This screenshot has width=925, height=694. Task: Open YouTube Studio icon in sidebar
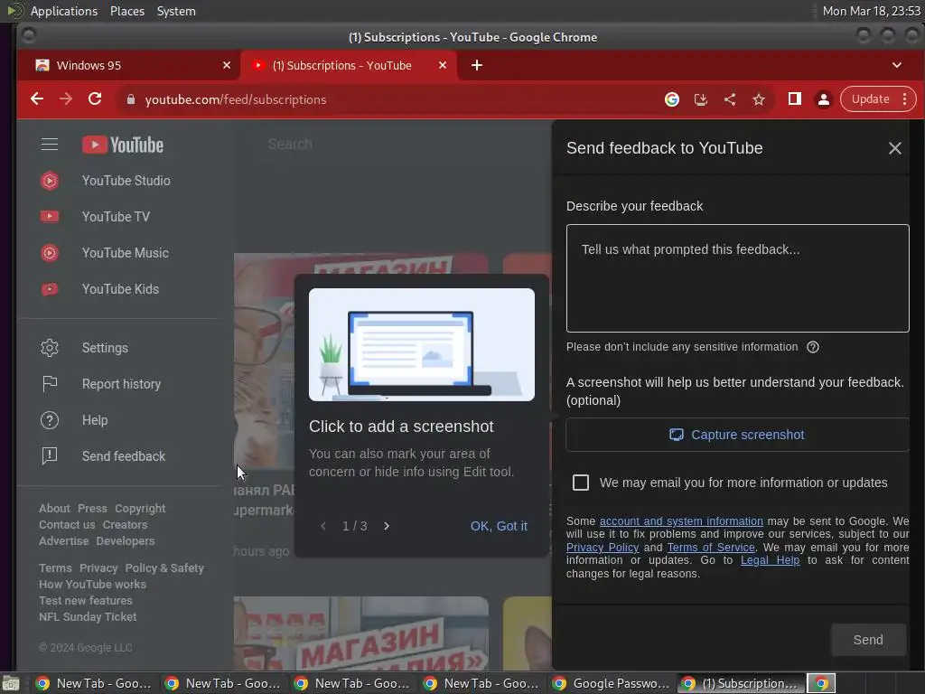(50, 181)
